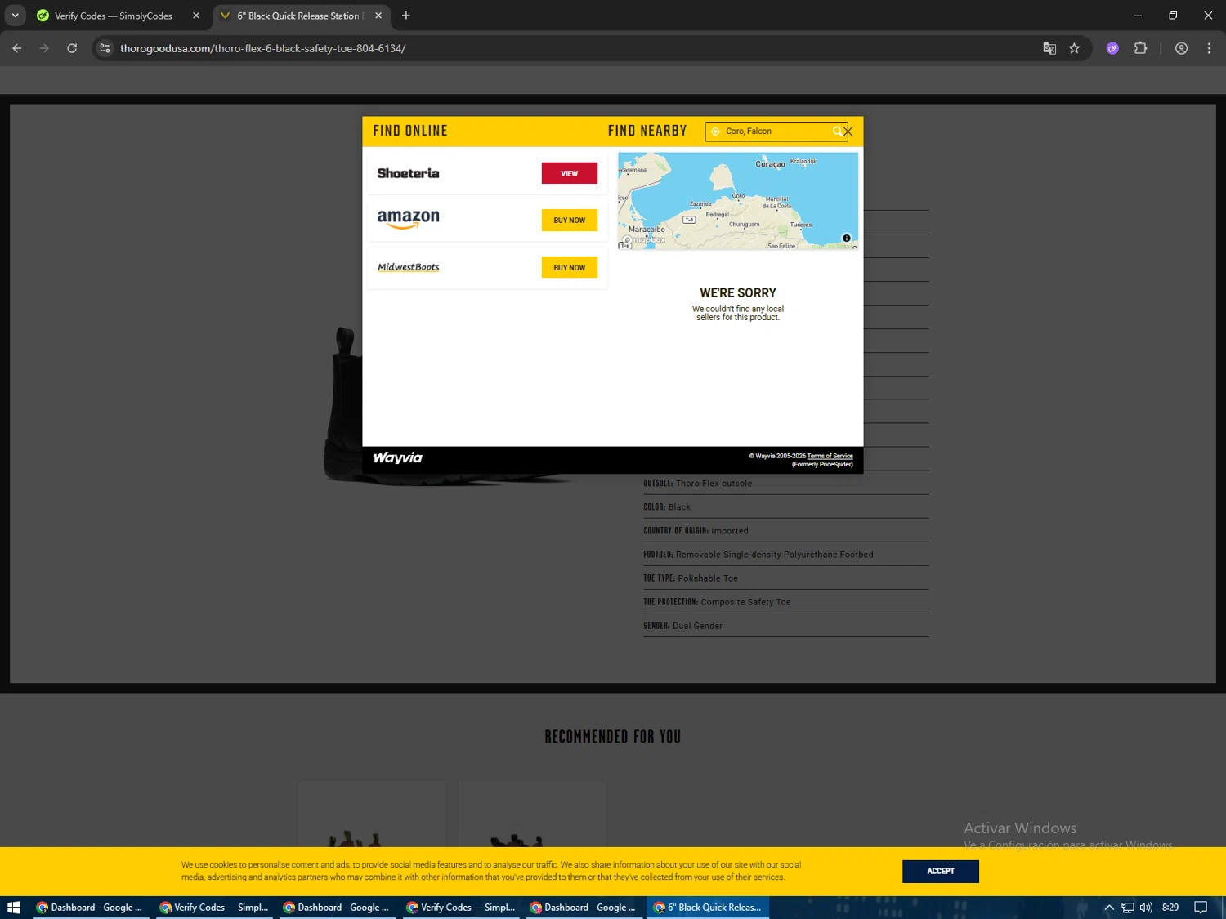
Task: Go back with the browser back arrow
Action: tap(17, 48)
